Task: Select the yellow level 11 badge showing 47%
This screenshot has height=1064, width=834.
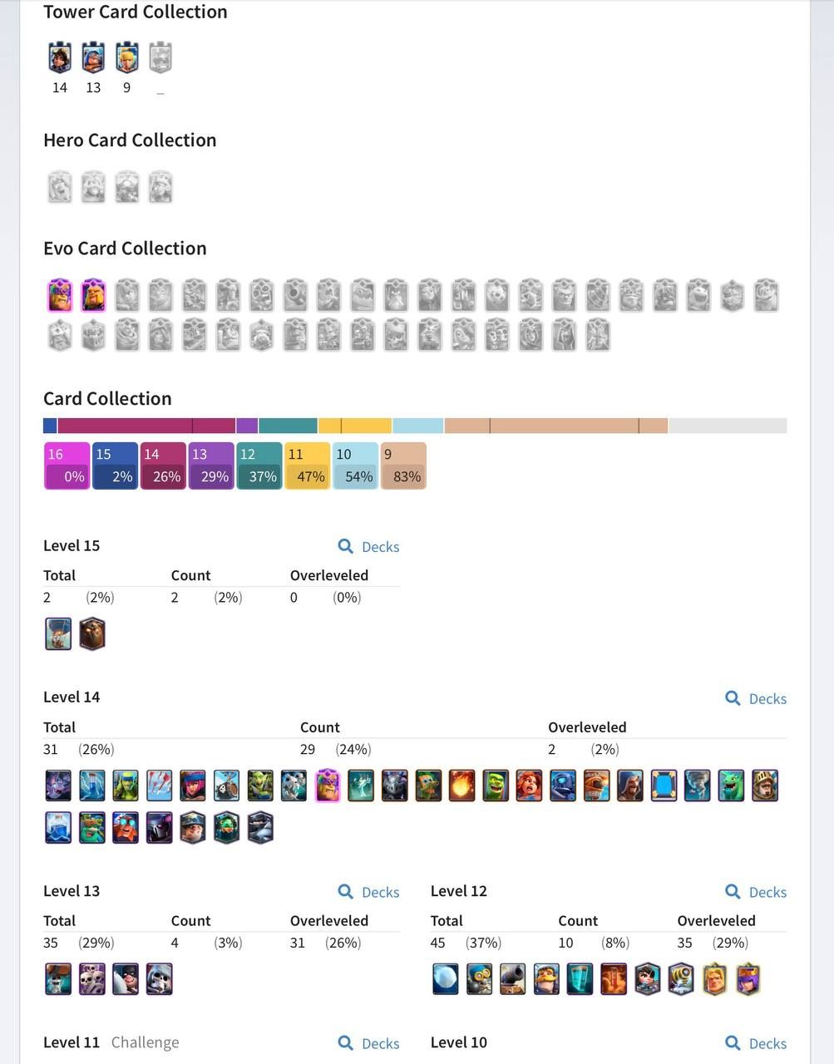Action: [x=308, y=465]
